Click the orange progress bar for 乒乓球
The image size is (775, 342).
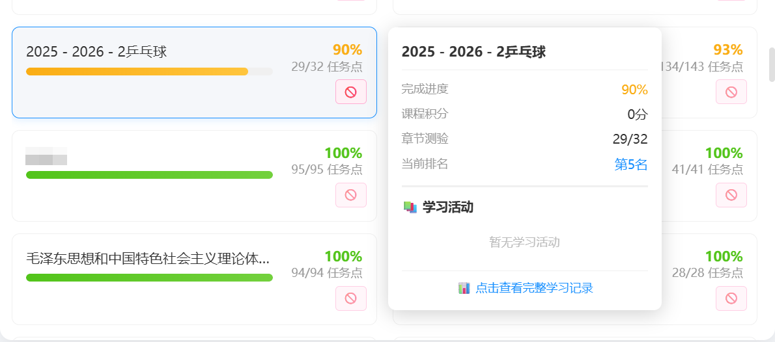(137, 72)
